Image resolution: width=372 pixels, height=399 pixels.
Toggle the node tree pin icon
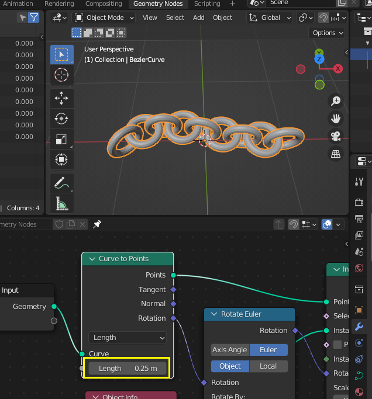[x=97, y=224]
